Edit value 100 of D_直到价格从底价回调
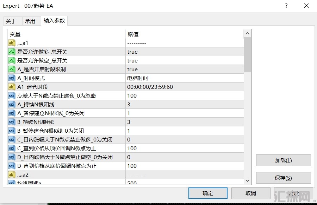The width and height of the screenshot is (317, 205). coord(185,166)
